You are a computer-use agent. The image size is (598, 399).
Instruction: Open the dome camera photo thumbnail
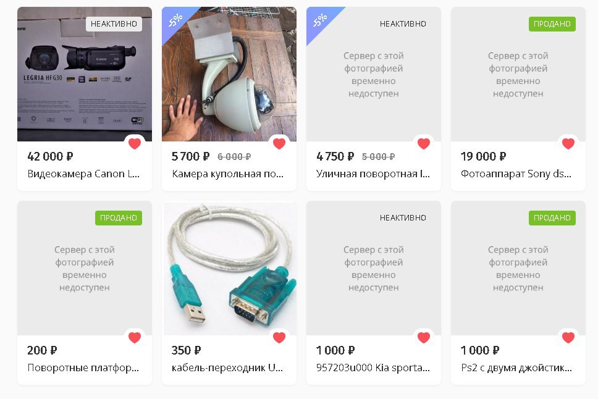coord(229,74)
